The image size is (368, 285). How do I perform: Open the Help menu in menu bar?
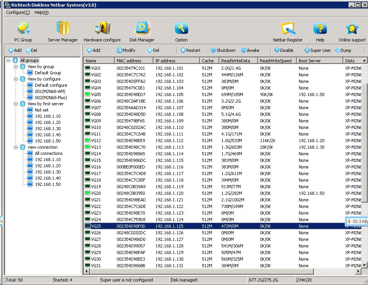point(41,12)
